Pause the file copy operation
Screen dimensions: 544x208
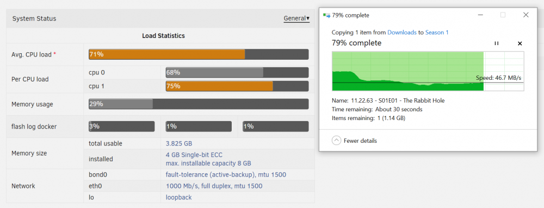point(497,43)
